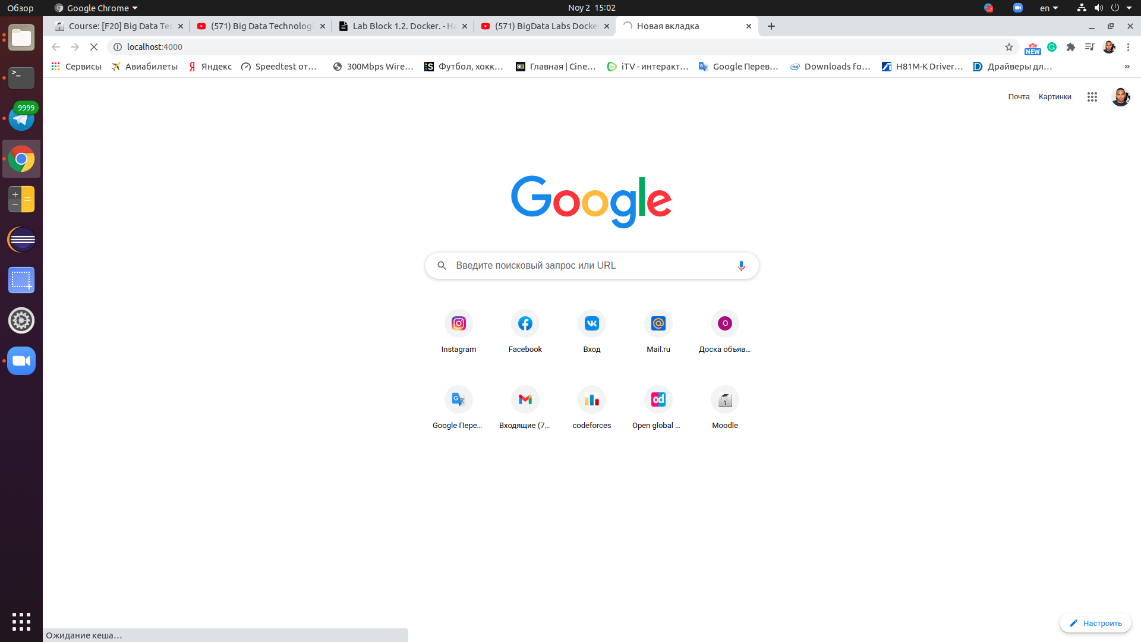Click the voice search microphone icon
1141x642 pixels.
741,266
